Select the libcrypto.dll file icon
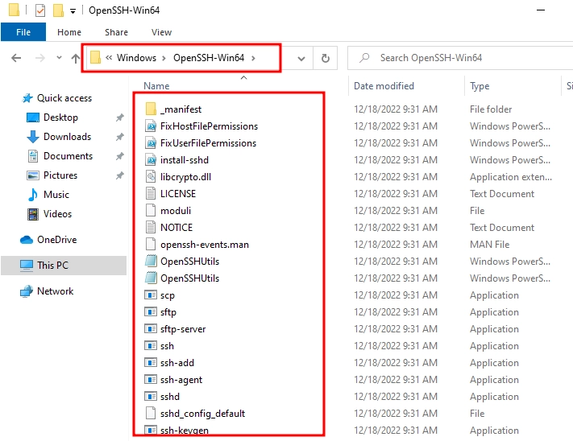The height and width of the screenshot is (441, 573). coord(151,177)
